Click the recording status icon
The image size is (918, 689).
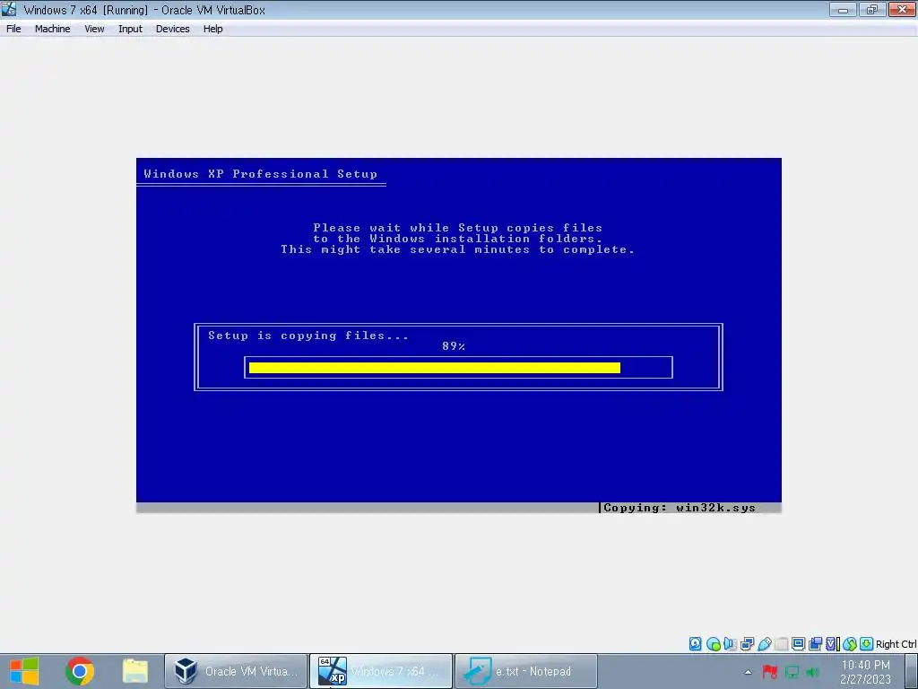pos(815,644)
